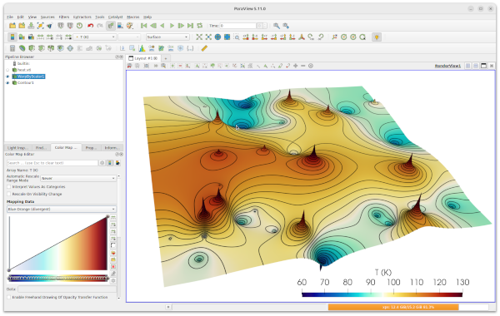The image size is (500, 316).
Task: Click Zoom To Data icon
Action: coord(208,37)
